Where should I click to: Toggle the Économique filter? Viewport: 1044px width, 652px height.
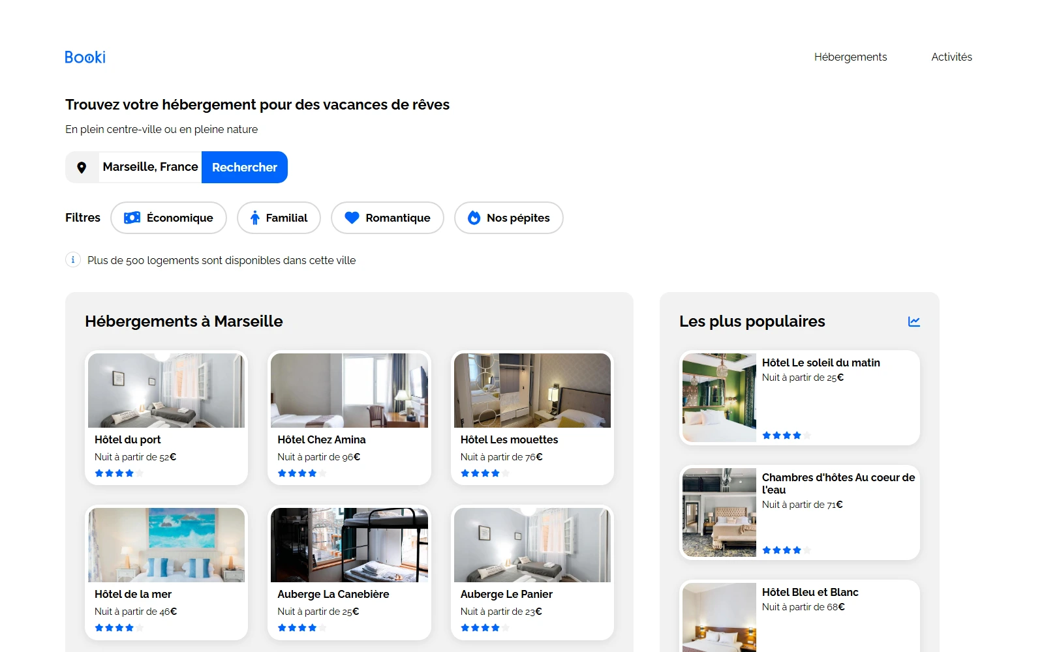point(169,218)
